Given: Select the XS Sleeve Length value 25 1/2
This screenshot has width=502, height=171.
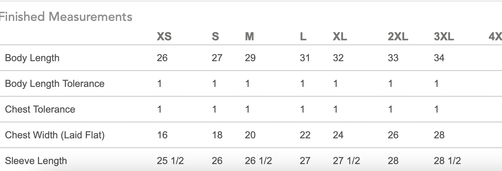Looking at the screenshot, I should (170, 161).
